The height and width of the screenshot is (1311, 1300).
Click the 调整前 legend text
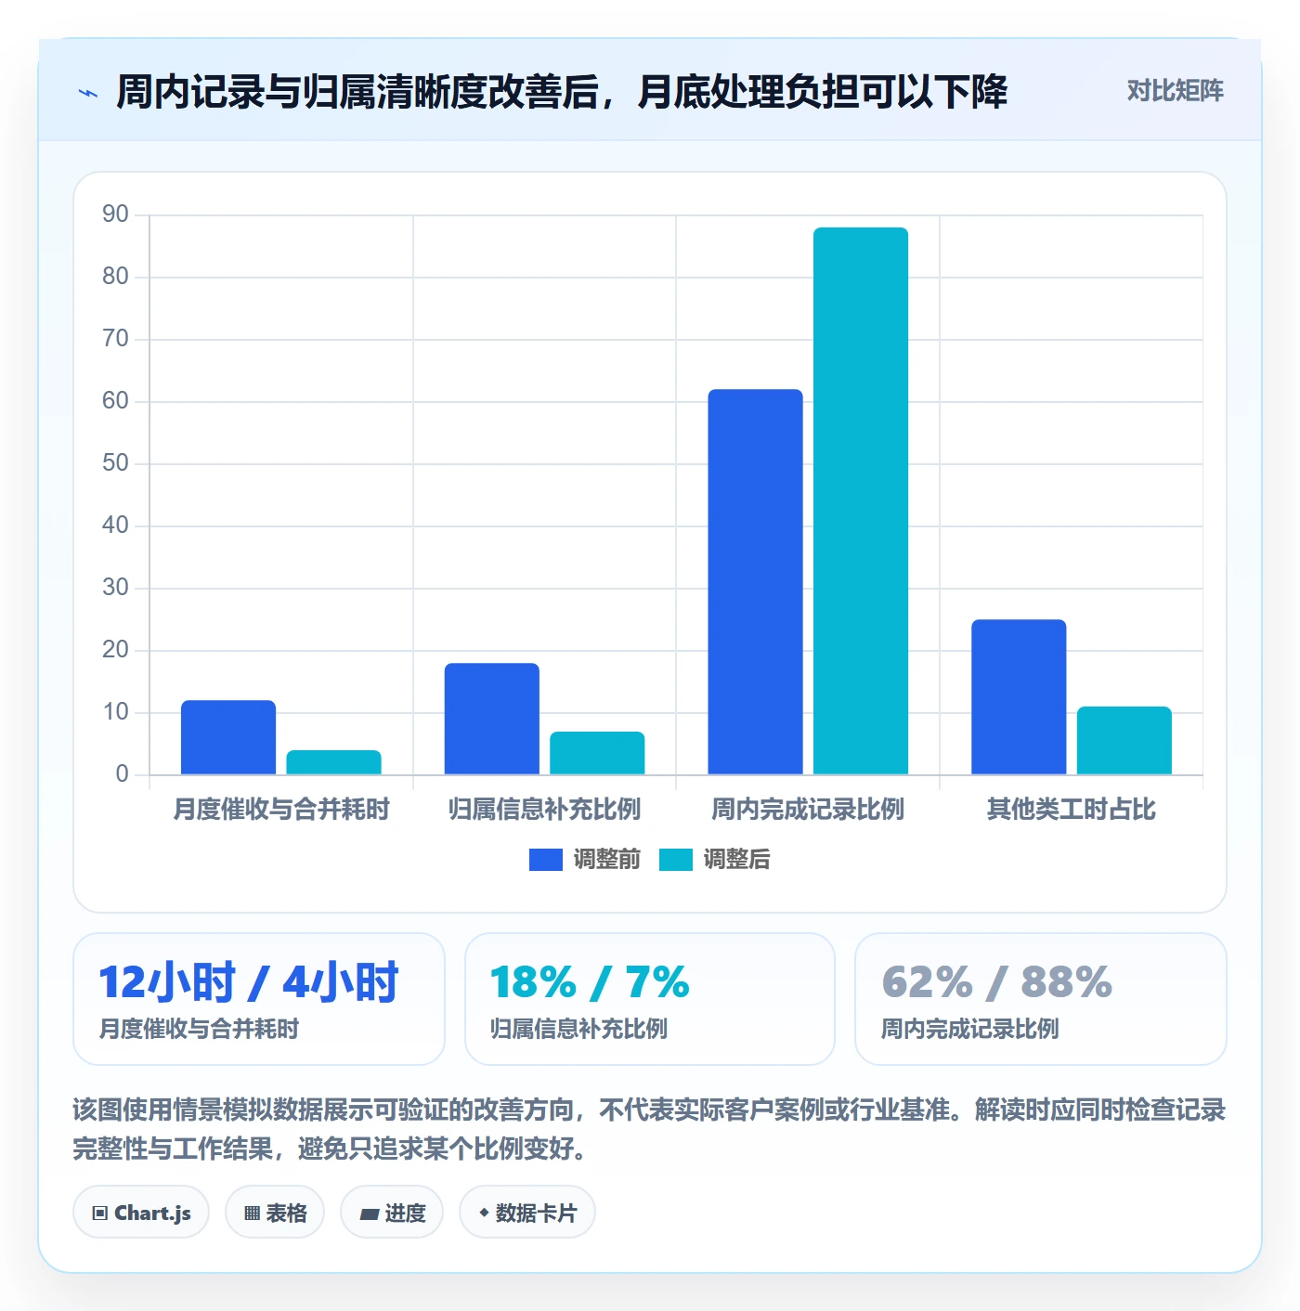pos(606,860)
